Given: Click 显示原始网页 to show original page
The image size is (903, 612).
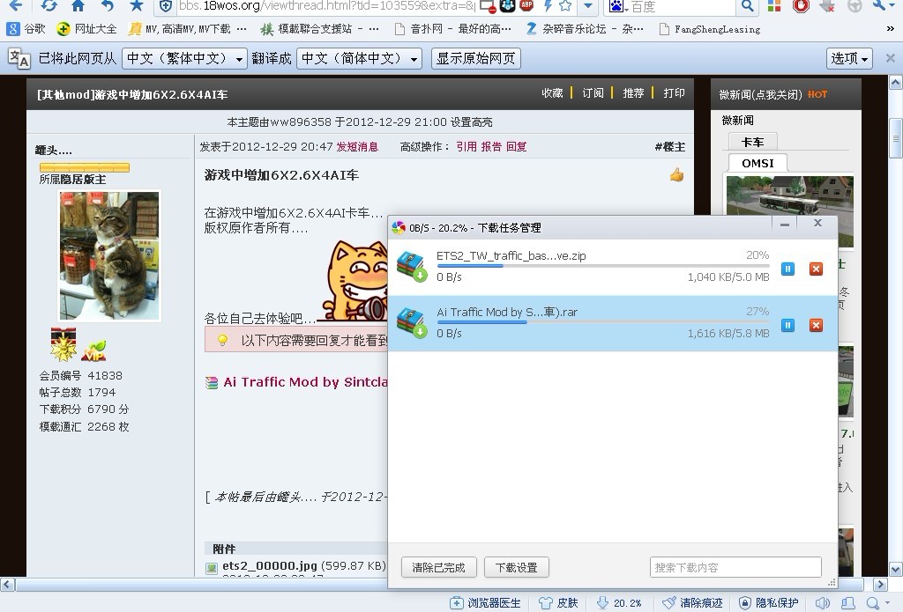Looking at the screenshot, I should 476,59.
